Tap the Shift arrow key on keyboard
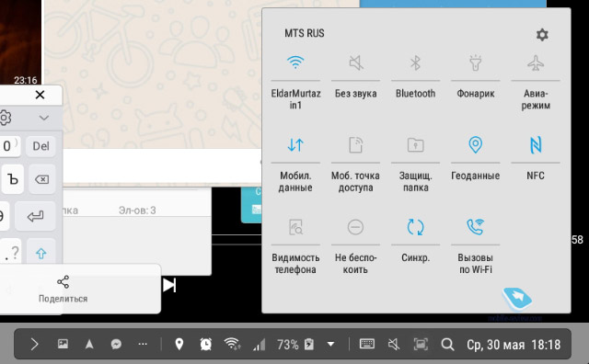 tap(41, 254)
